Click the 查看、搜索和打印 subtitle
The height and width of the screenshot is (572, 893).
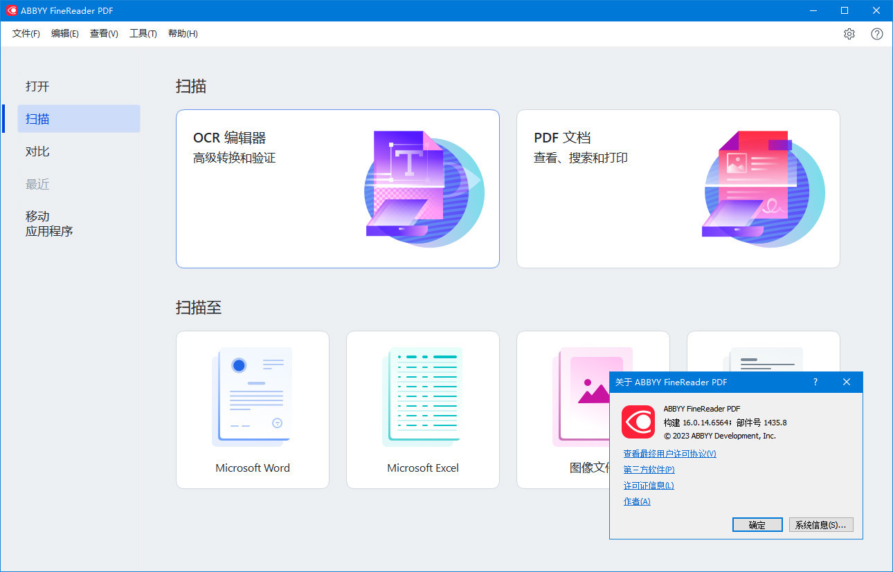click(x=581, y=158)
